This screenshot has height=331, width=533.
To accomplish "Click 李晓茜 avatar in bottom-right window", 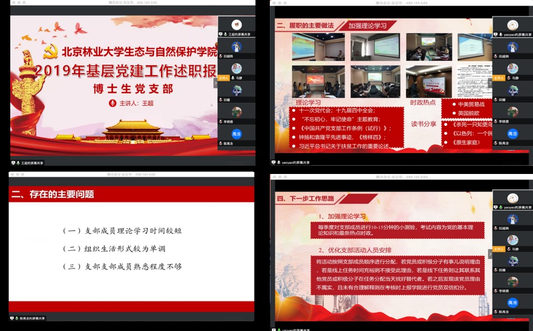I will [x=512, y=281].
